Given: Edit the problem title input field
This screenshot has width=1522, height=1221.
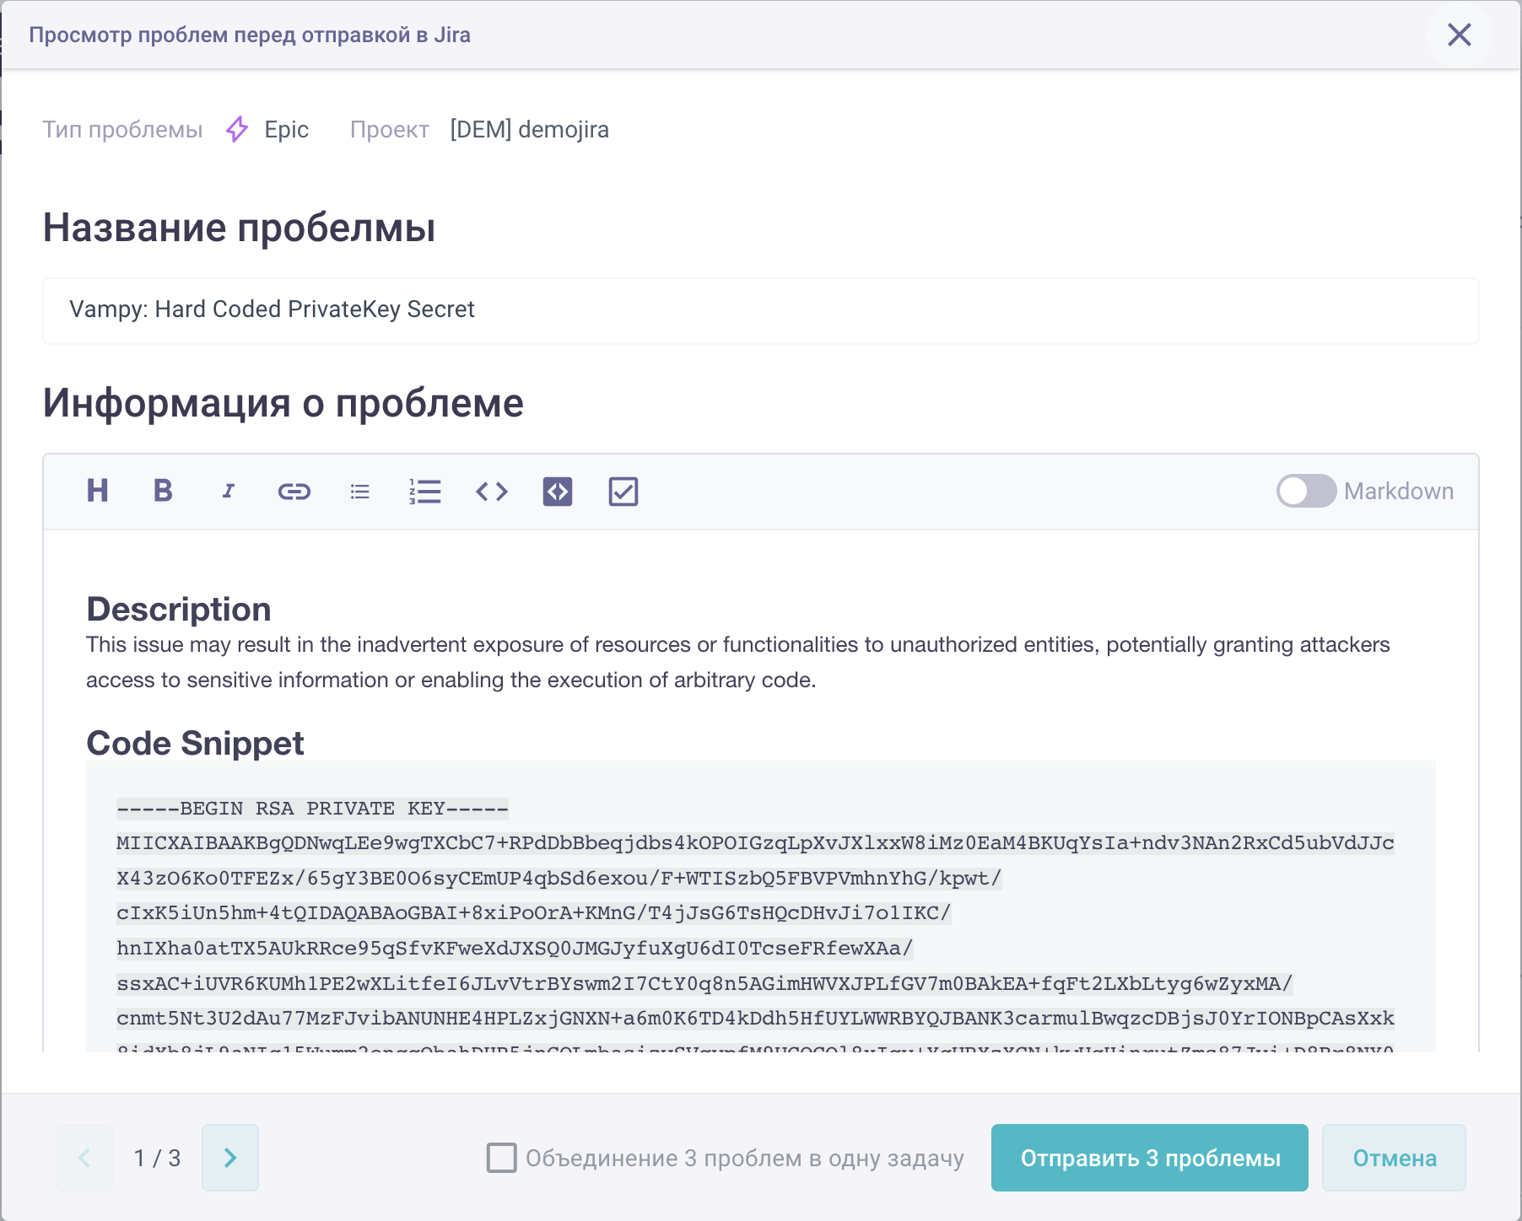Looking at the screenshot, I should tap(759, 310).
